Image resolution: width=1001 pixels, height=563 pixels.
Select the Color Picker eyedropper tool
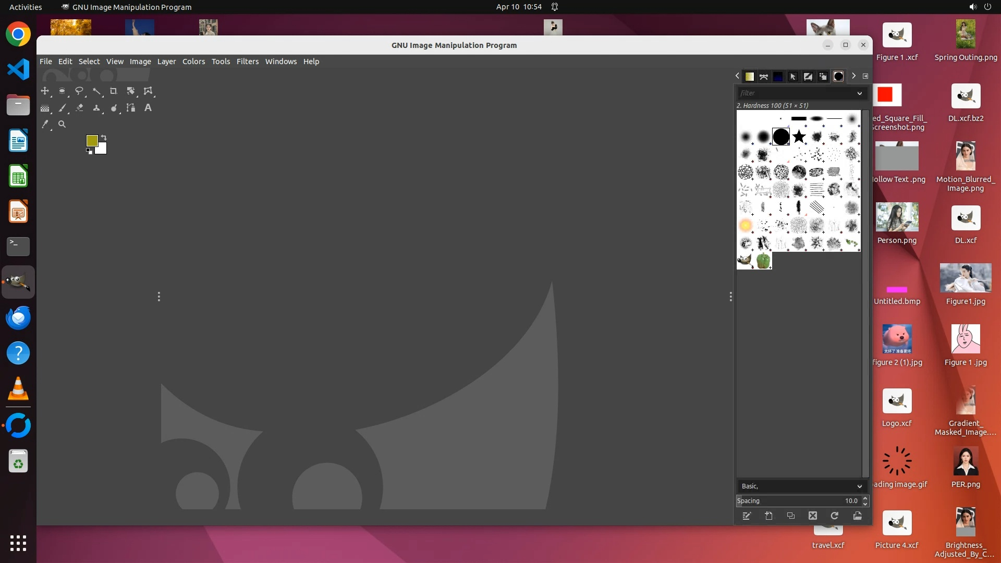pos(45,125)
